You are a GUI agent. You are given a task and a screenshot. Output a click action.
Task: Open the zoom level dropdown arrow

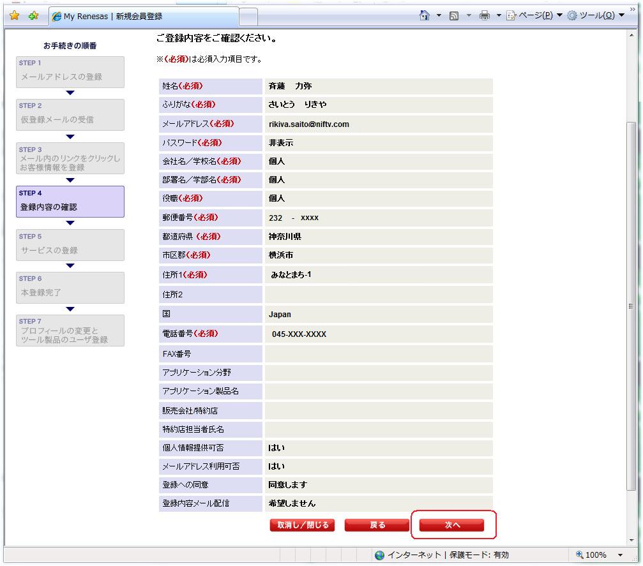[620, 555]
